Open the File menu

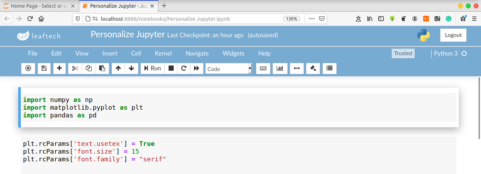coord(33,53)
